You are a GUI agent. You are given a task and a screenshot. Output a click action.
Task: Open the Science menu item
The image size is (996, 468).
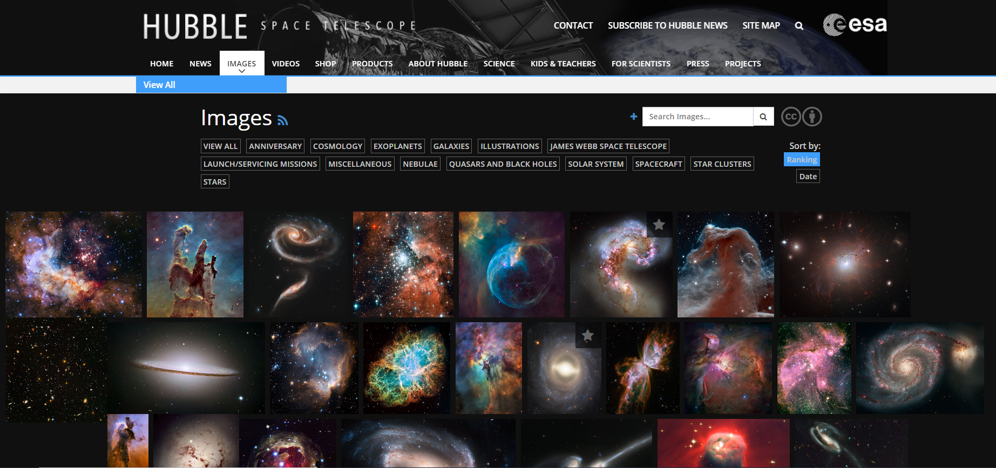coord(499,64)
